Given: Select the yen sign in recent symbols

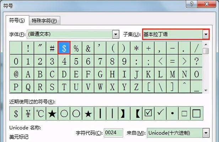Looking at the screenshot, I should point(28,113).
